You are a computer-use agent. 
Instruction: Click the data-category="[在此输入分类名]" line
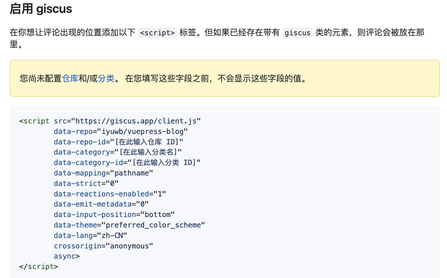118,152
